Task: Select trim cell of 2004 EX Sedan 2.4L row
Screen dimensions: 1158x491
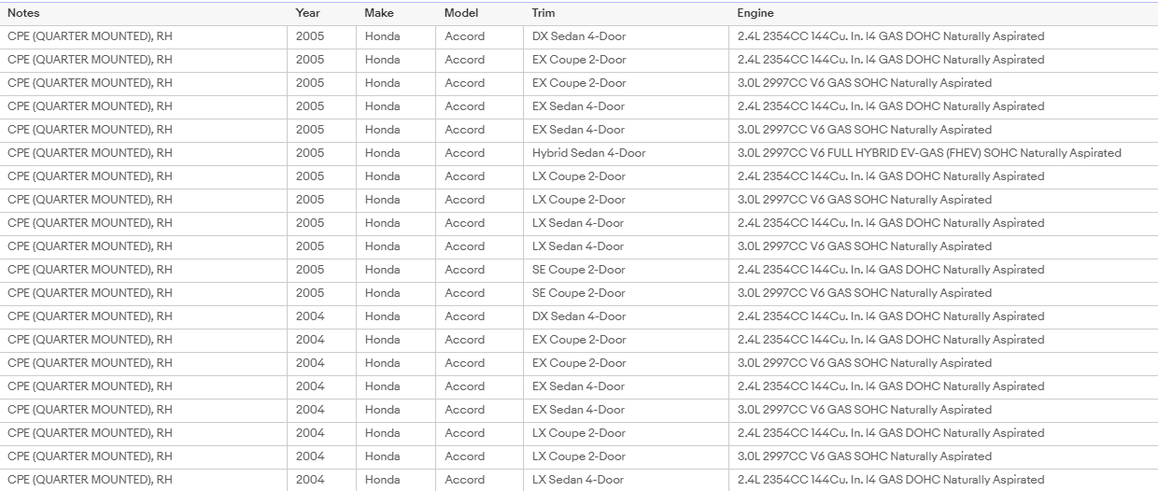Action: click(627, 386)
